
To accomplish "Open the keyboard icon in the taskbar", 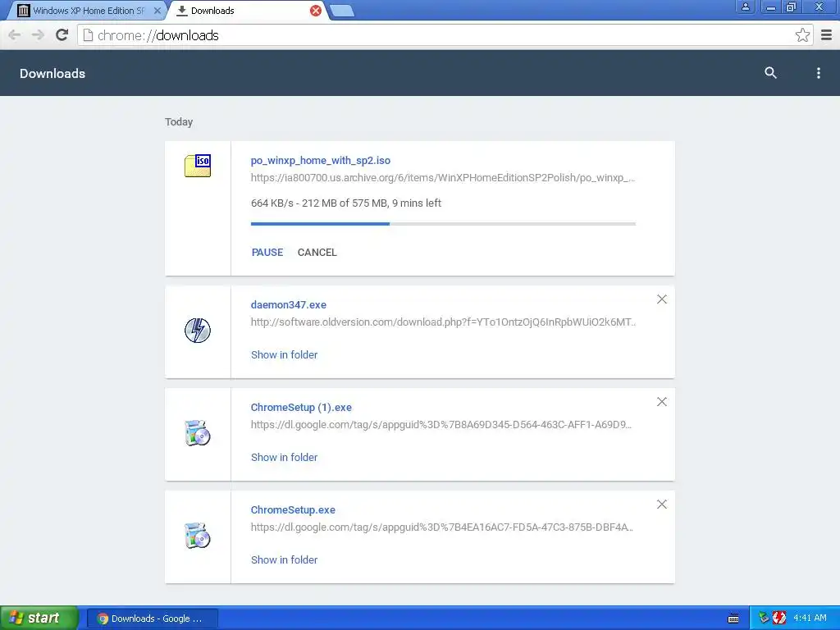I will [733, 619].
